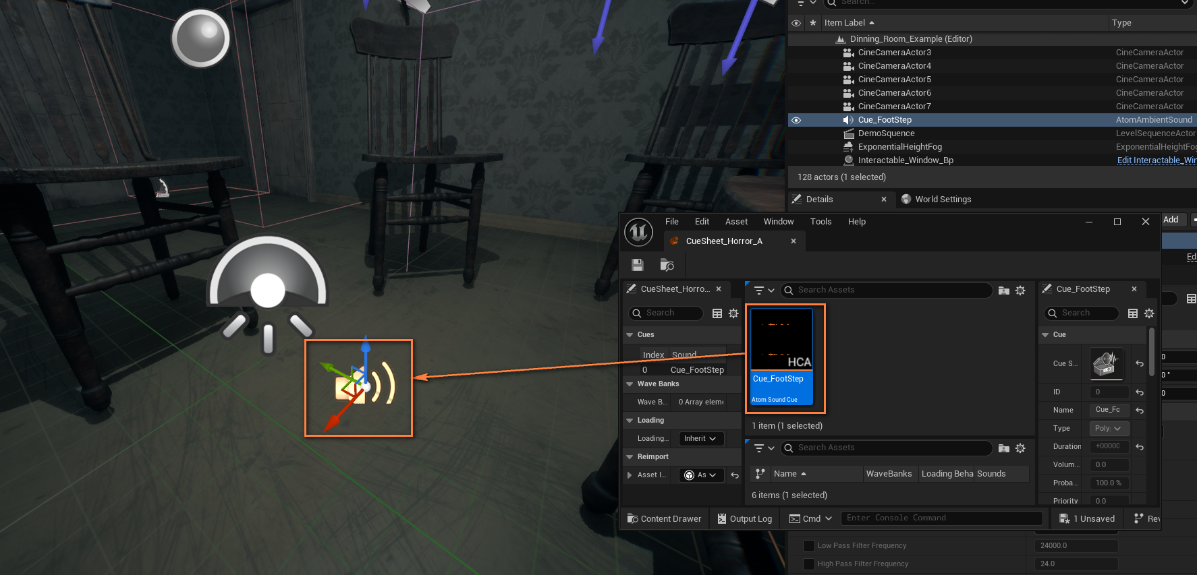Click the Search field in the CueSheet_Horro panel
Screen dimensions: 1197x575
pos(666,313)
